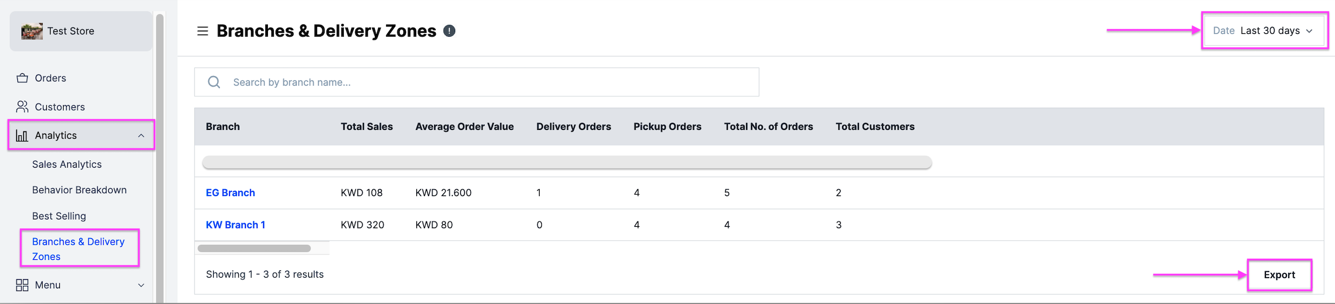The image size is (1335, 304).
Task: Collapse the Analytics section chevron
Action: tap(141, 135)
